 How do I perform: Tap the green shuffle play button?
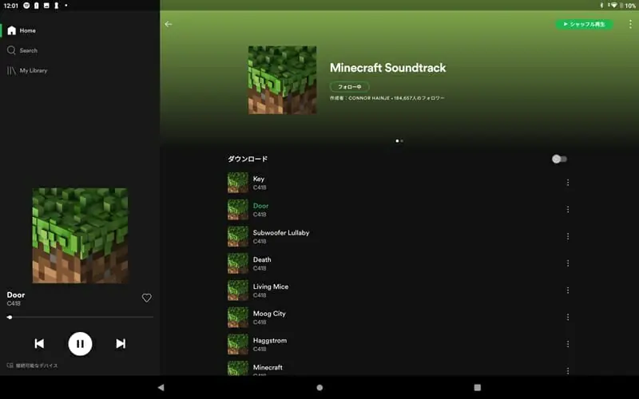[585, 25]
